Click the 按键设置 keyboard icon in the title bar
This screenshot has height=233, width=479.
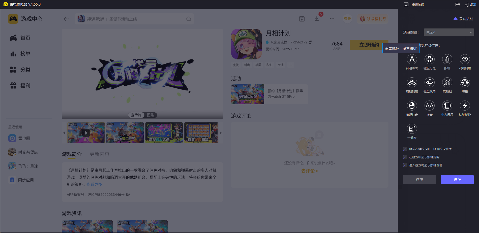[406, 4]
